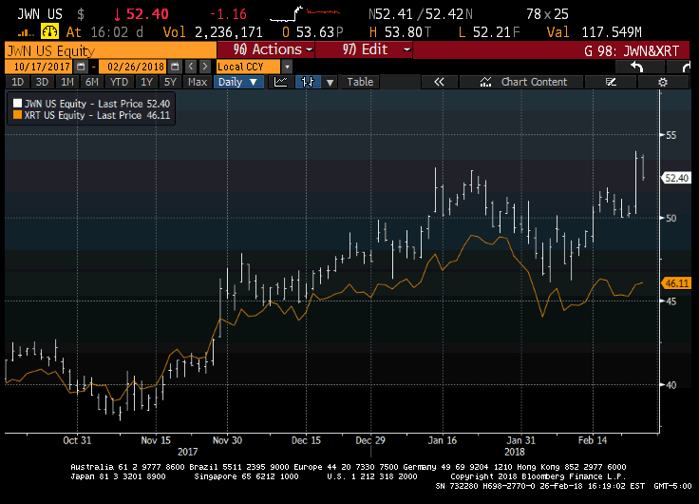Click the undo arrow icon

coord(637,67)
